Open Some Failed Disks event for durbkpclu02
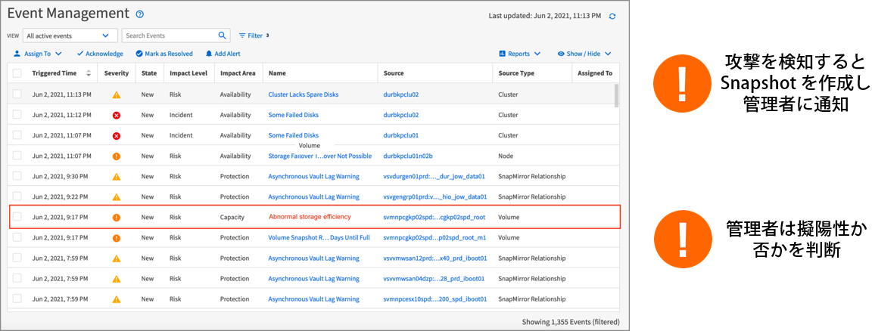 294,115
